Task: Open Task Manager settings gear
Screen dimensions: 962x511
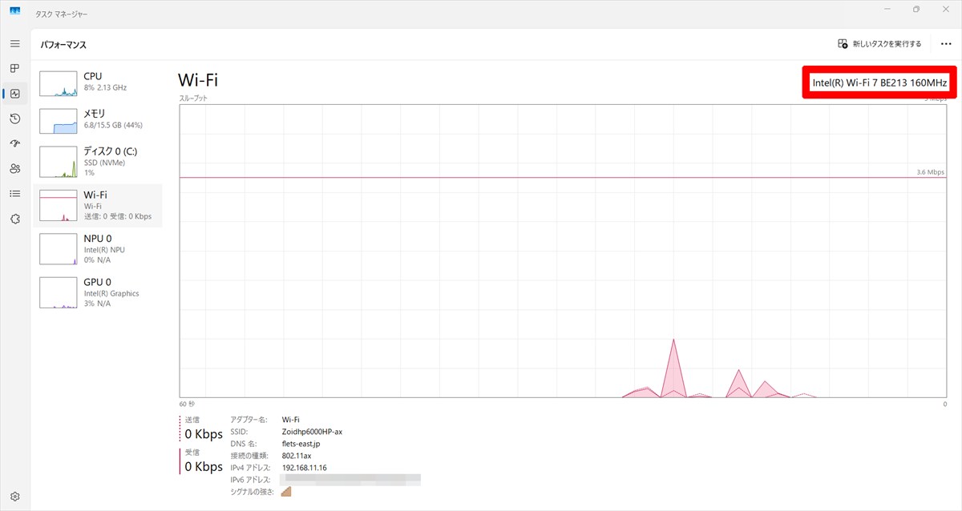Action: pyautogui.click(x=14, y=496)
